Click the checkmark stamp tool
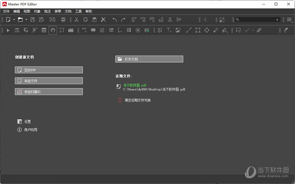 tap(247, 31)
